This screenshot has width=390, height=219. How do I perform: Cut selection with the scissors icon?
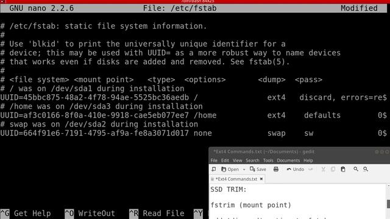pos(323,169)
